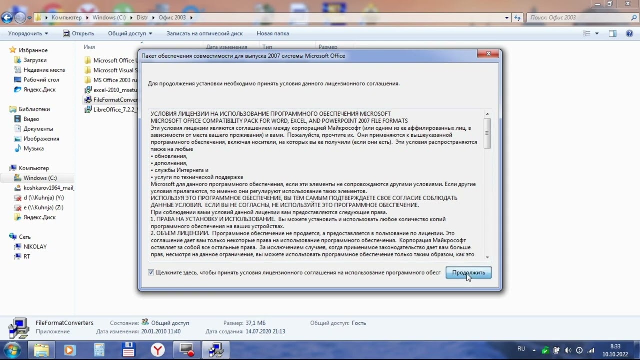Open Windows Explorer from the taskbar
Image resolution: width=640 pixels, height=360 pixels.
click(41, 350)
